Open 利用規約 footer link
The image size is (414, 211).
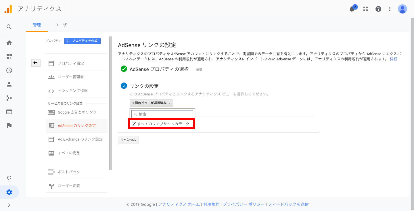tap(211, 204)
